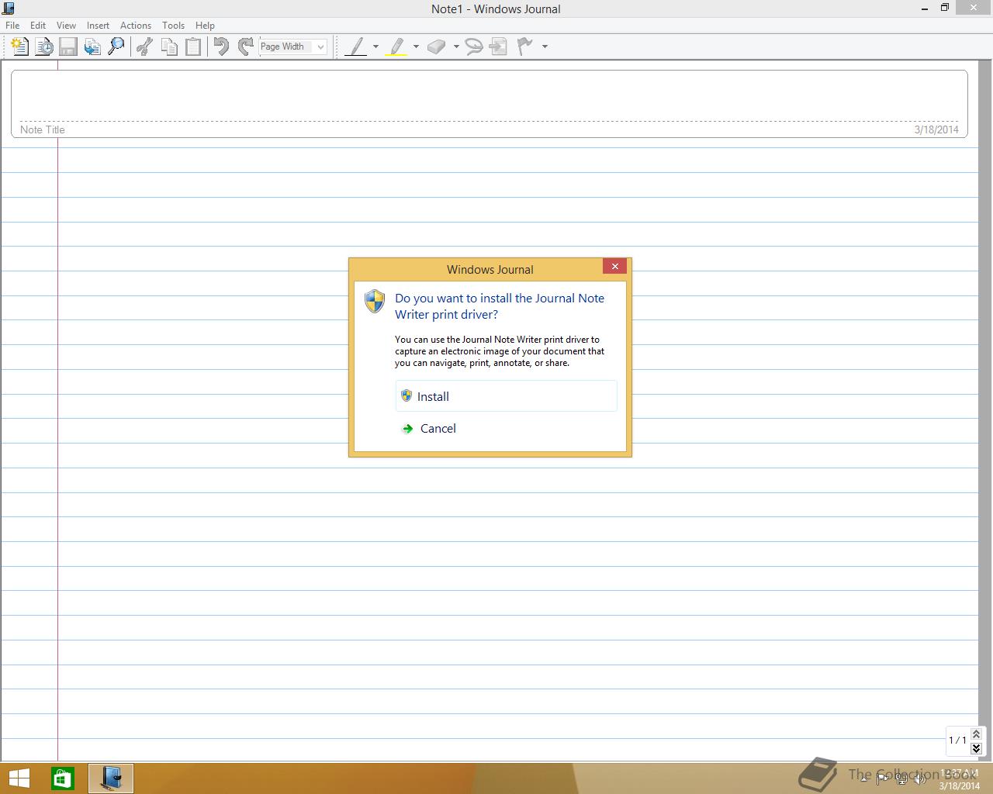Select the yellow Highlighter tool
This screenshot has height=794, width=993.
396,47
